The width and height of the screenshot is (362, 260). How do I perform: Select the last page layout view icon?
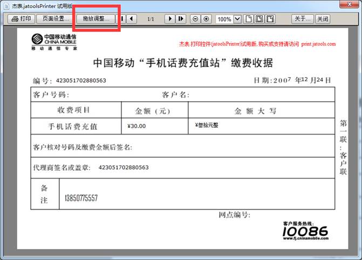pyautogui.click(x=270, y=19)
